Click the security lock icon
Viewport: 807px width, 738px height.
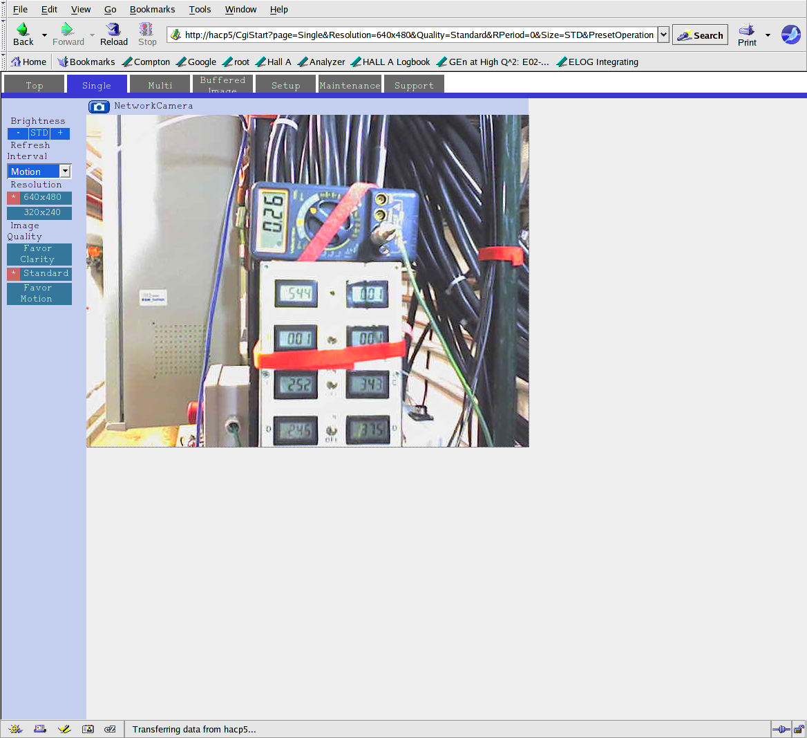tap(799, 729)
